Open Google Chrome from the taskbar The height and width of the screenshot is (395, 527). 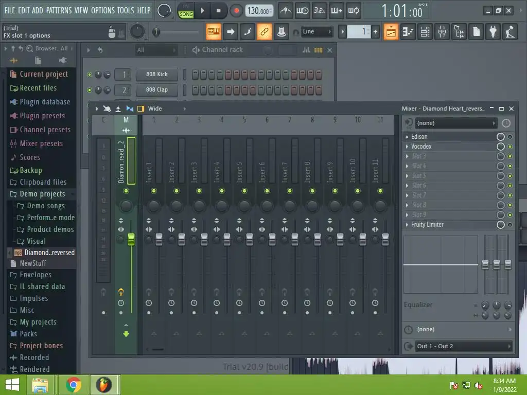73,385
